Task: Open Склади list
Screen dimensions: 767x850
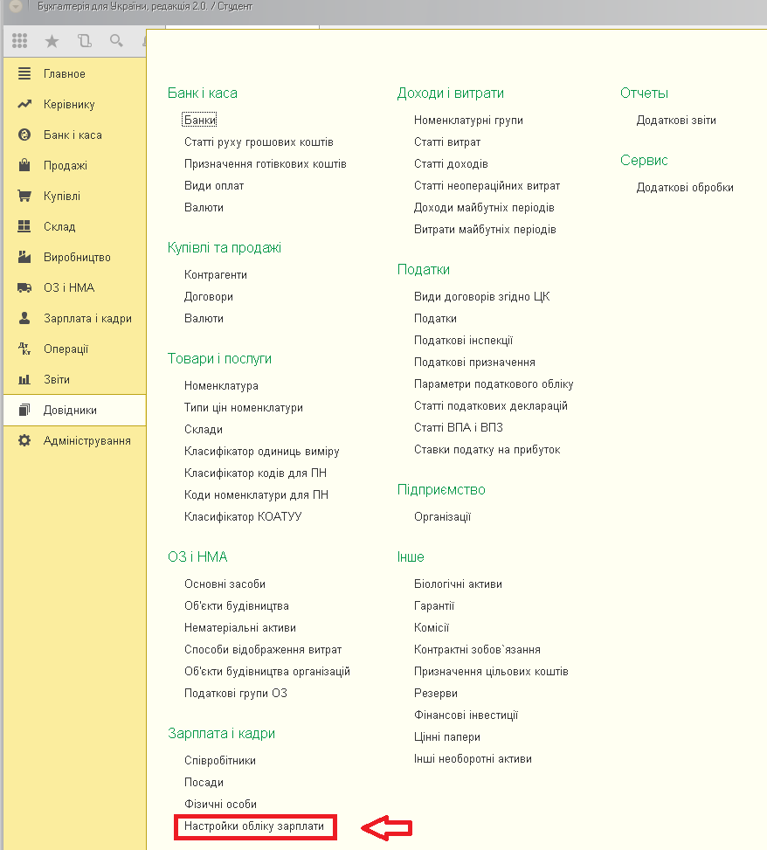Action: pos(204,429)
